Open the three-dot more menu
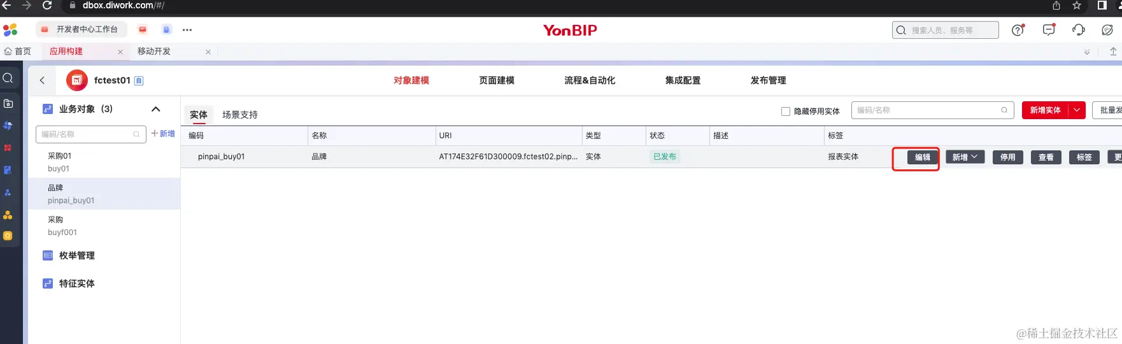1122x344 pixels. pos(187,30)
